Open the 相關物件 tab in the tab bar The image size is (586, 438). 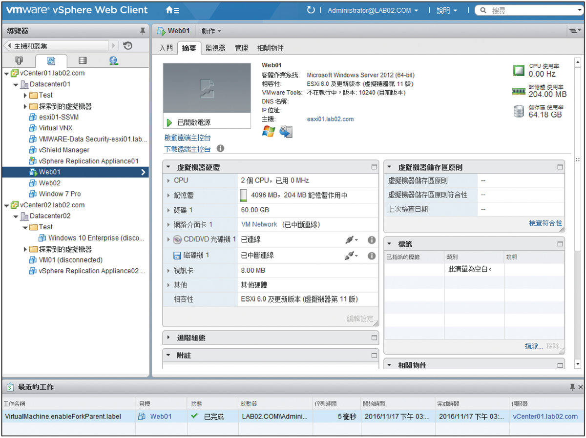pos(271,48)
